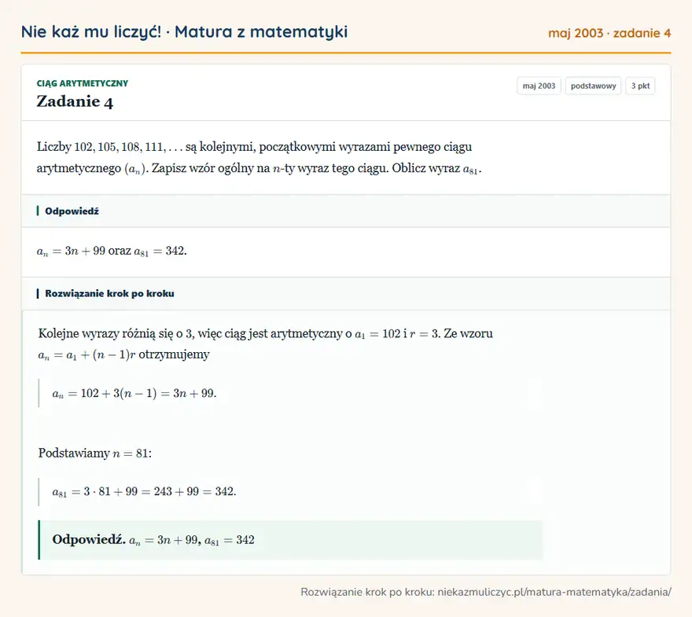The width and height of the screenshot is (692, 617).
Task: Click the text 'Podstawiamy n = 81:'
Action: point(95,453)
